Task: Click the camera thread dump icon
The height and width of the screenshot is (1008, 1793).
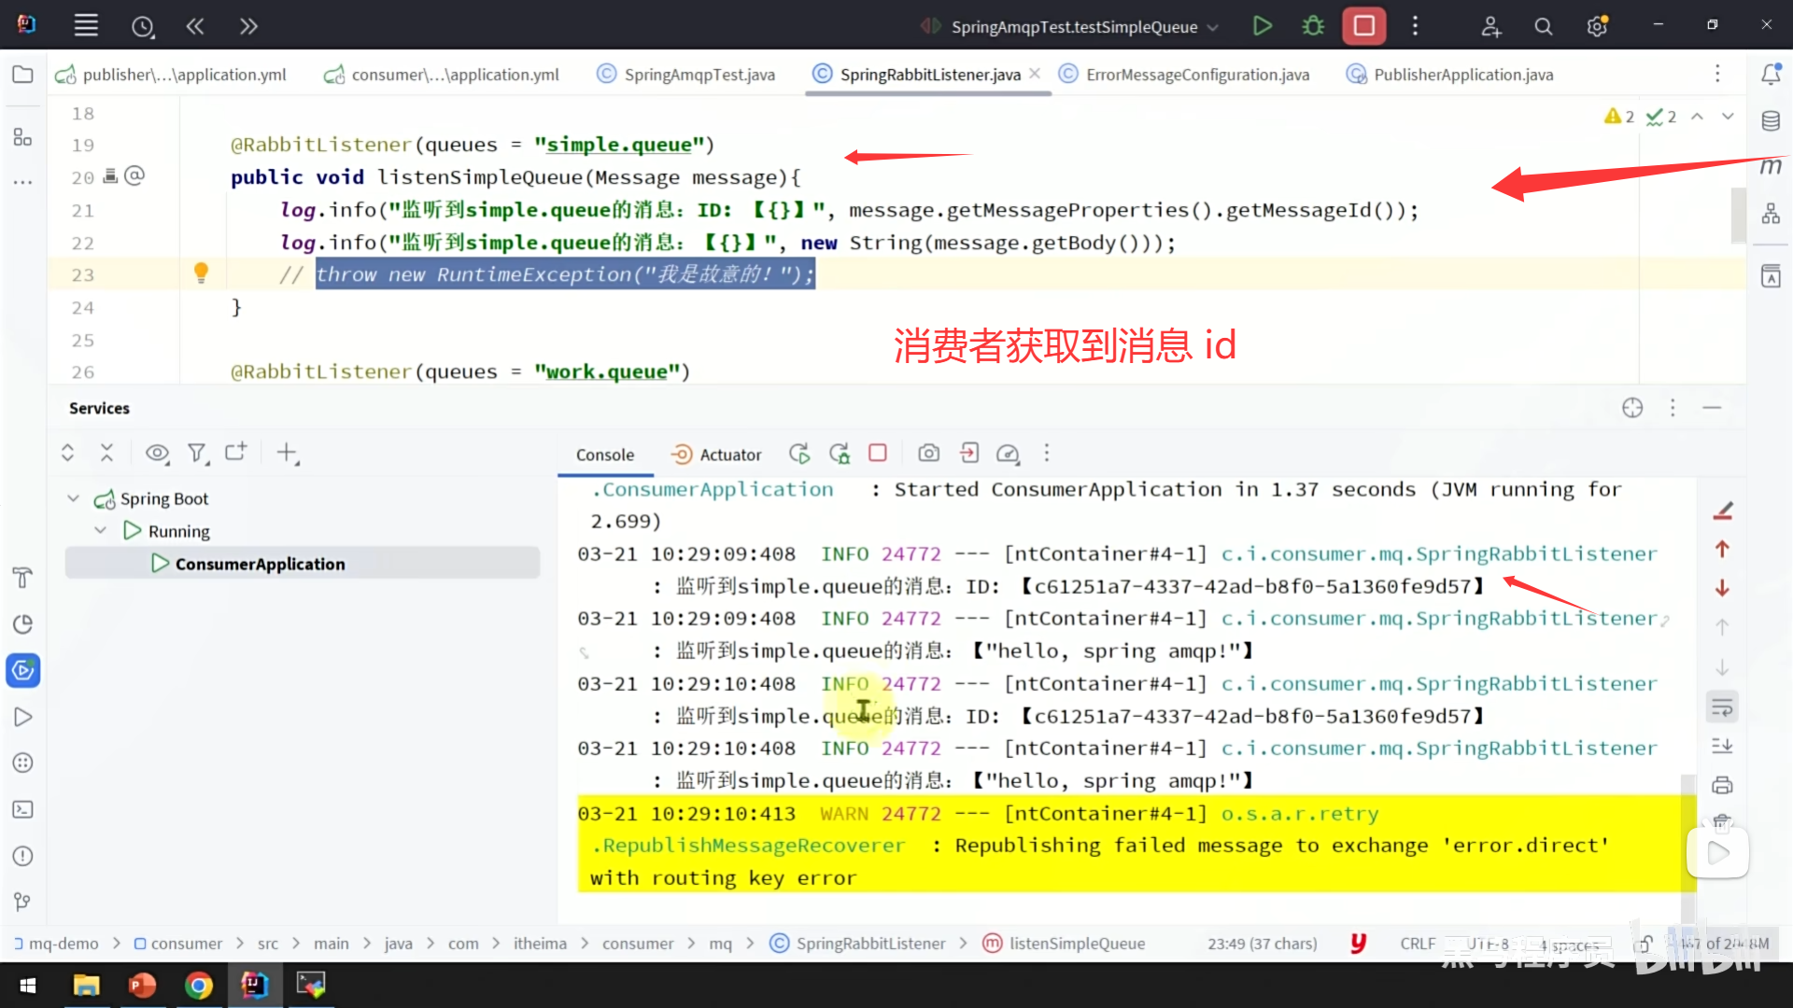Action: click(928, 454)
